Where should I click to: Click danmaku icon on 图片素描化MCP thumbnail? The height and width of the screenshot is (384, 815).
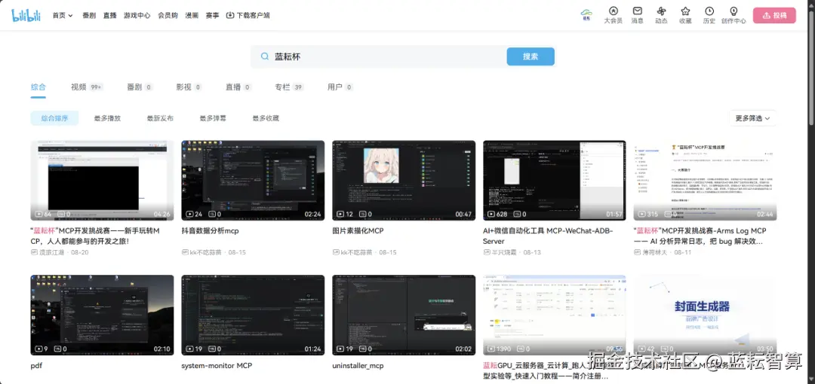click(x=362, y=214)
